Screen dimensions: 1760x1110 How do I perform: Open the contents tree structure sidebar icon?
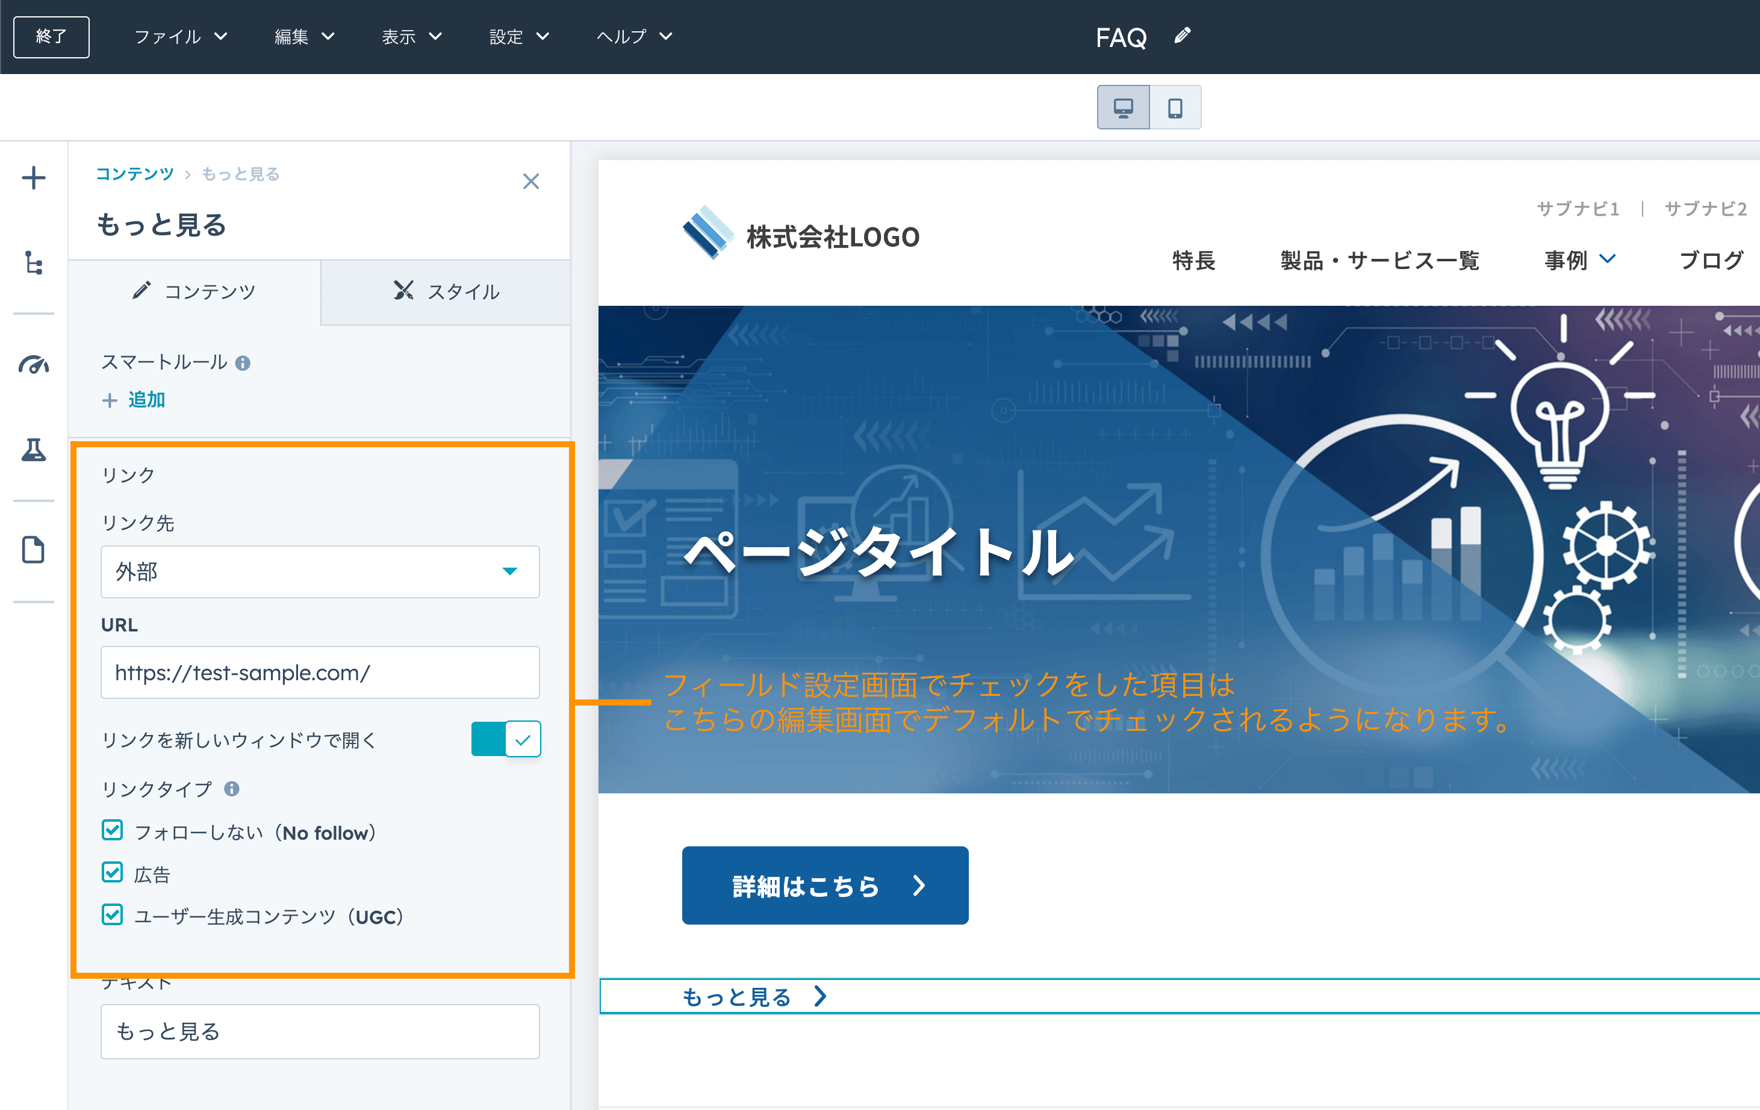pos(34,262)
